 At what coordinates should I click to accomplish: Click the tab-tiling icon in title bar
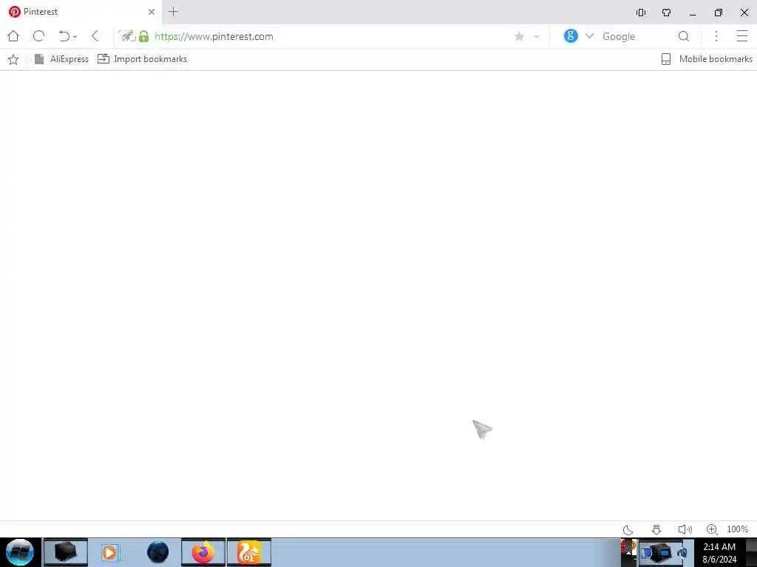click(x=641, y=13)
